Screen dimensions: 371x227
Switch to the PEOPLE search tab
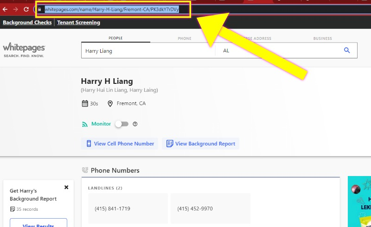115,38
